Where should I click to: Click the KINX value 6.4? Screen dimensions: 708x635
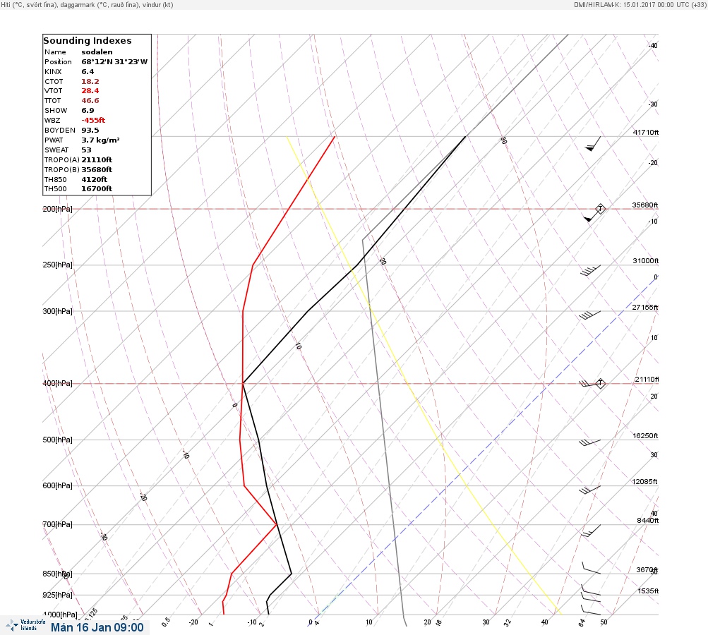pyautogui.click(x=88, y=72)
